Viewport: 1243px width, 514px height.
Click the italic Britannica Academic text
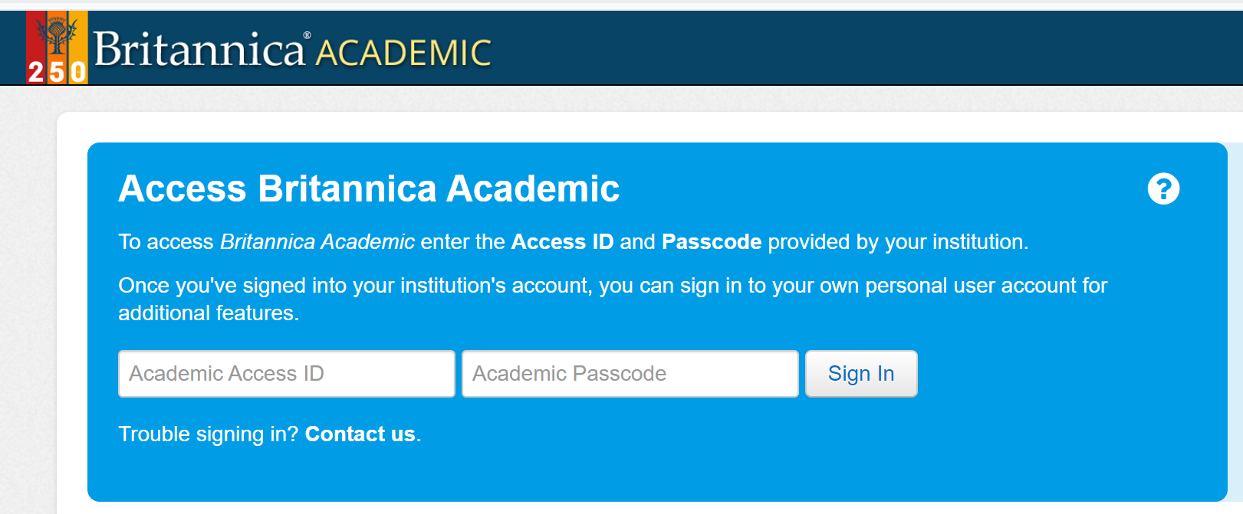click(x=317, y=242)
